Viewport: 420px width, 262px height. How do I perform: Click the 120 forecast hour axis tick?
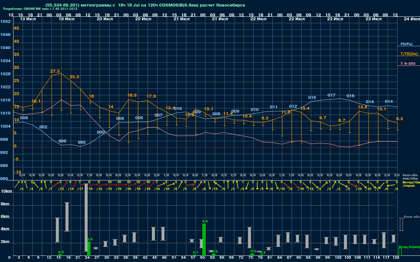pyautogui.click(x=396, y=258)
